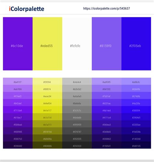This screenshot has height=162, width=154.
Task: Pick the #232323 near-black shade
Action: tap(77, 145)
